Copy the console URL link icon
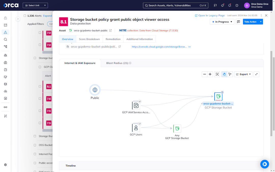This screenshot has width=275, height=172. coord(189,47)
